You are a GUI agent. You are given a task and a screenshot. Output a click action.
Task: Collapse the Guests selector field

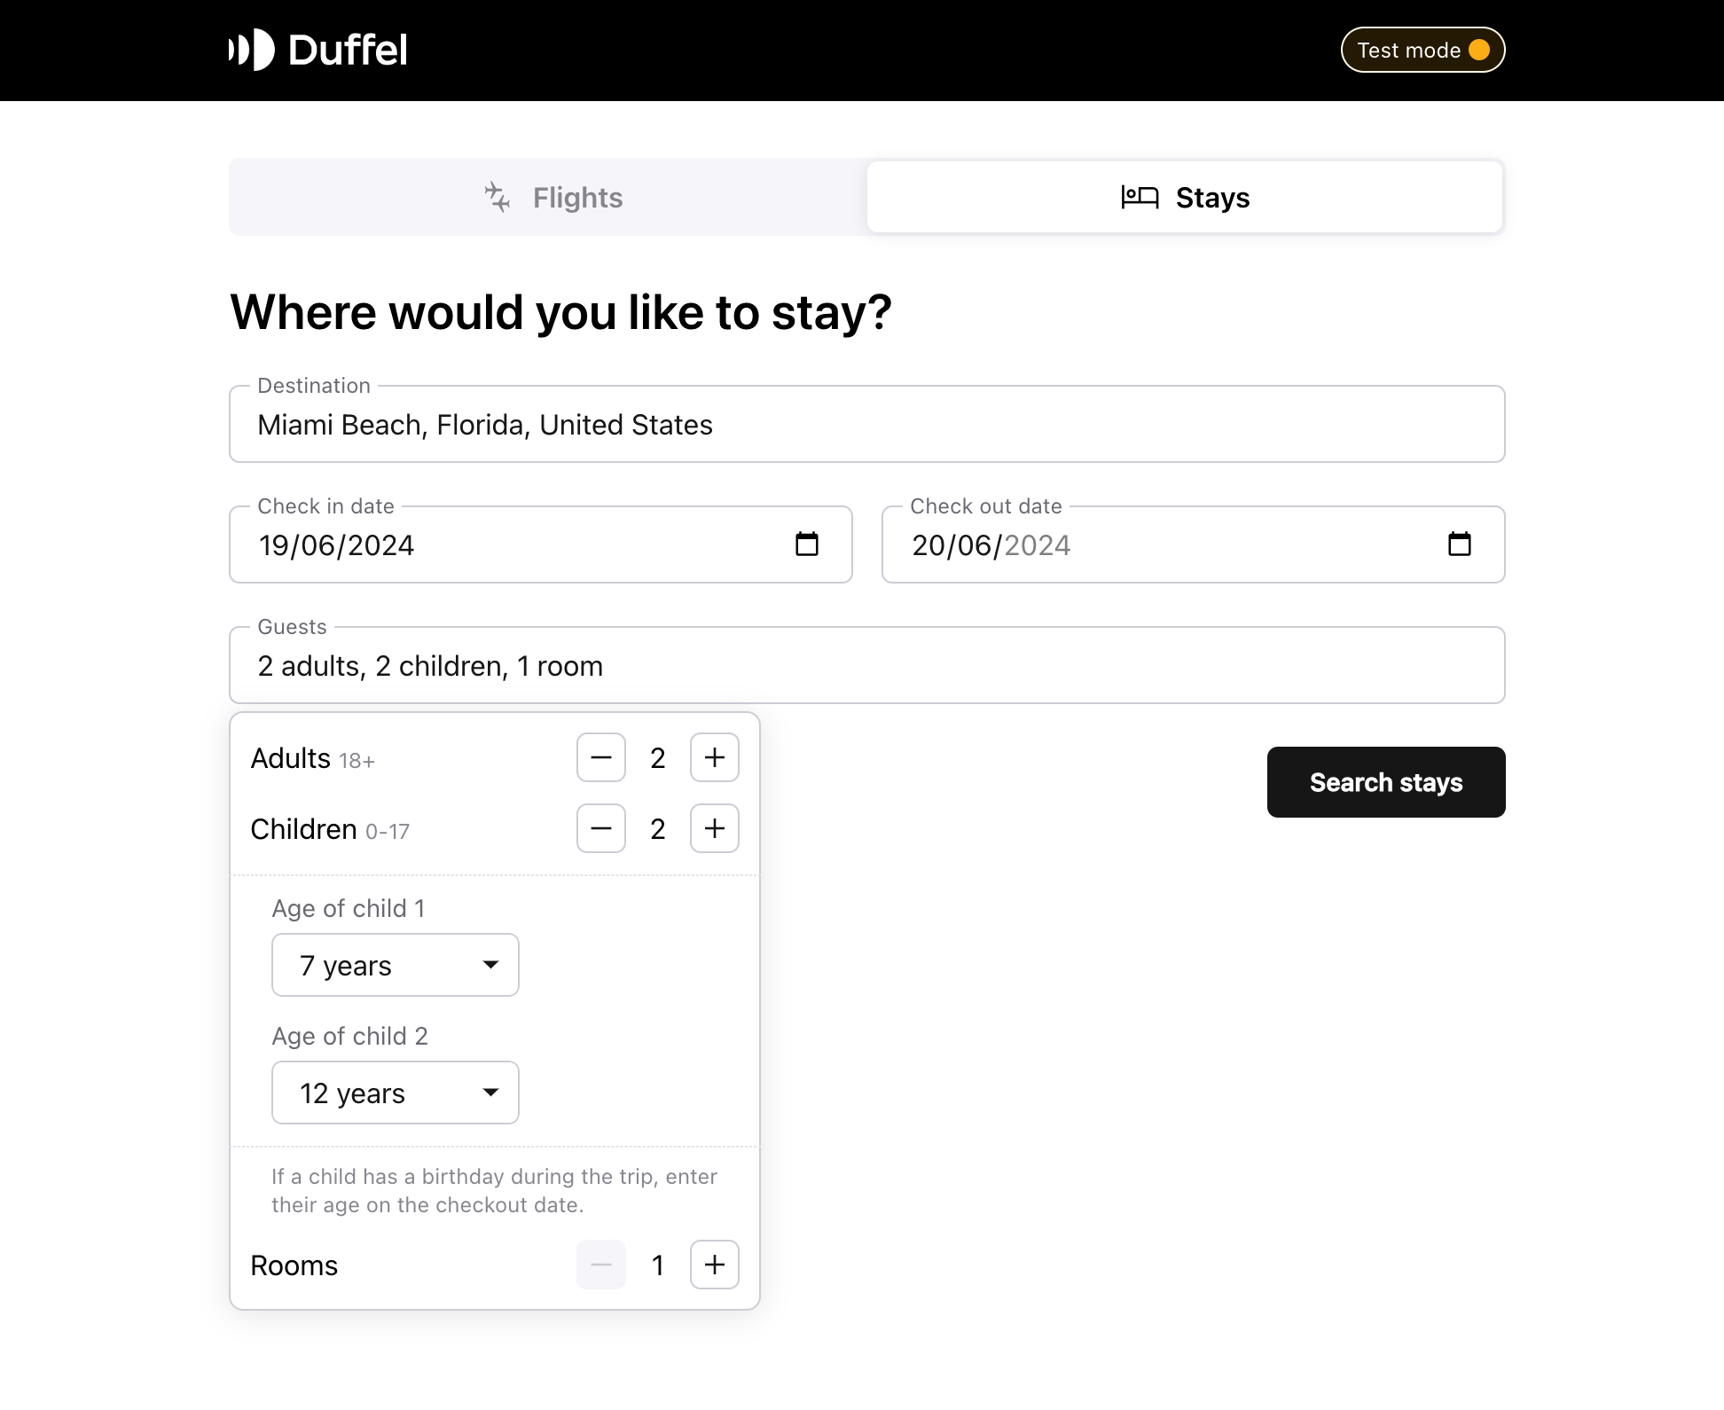[x=867, y=665]
